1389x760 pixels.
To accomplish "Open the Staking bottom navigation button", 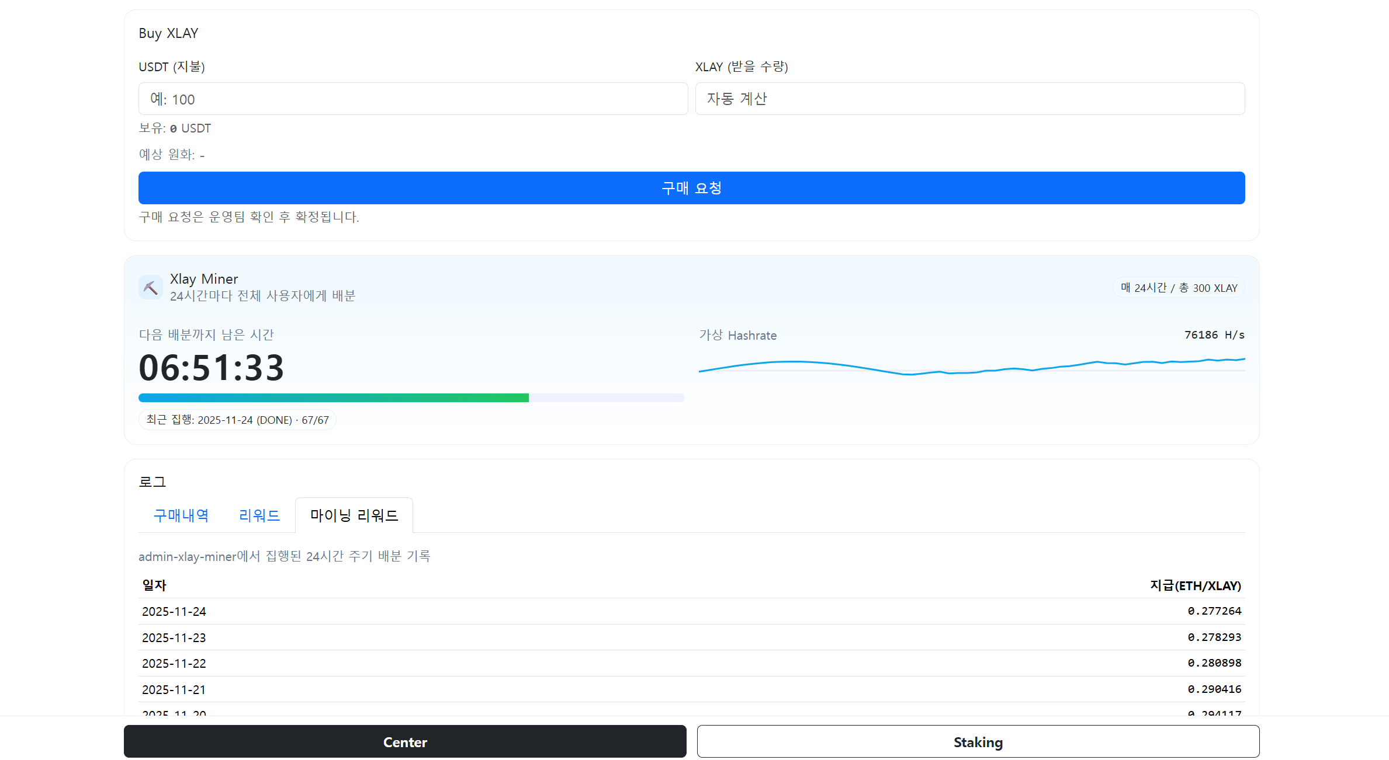I will (x=978, y=742).
